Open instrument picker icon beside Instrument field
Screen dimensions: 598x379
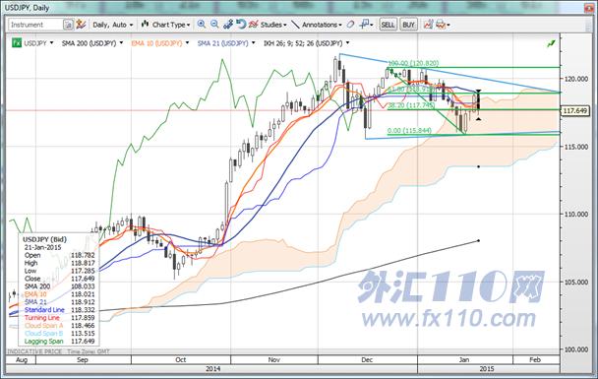(x=68, y=25)
